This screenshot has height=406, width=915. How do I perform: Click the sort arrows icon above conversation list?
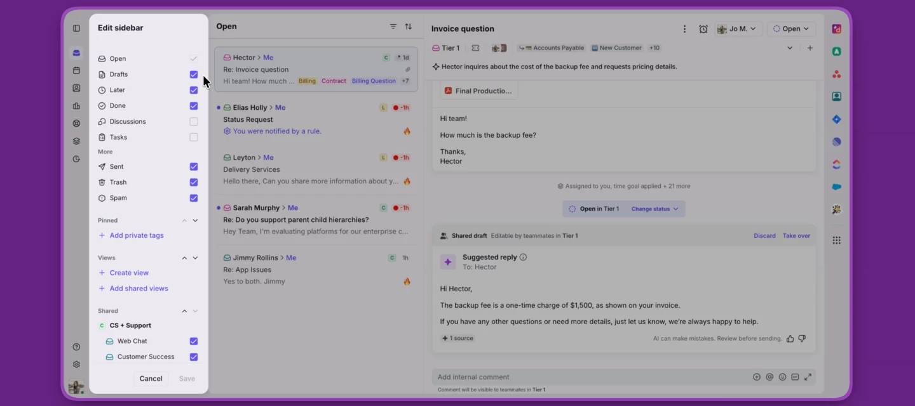click(x=408, y=27)
